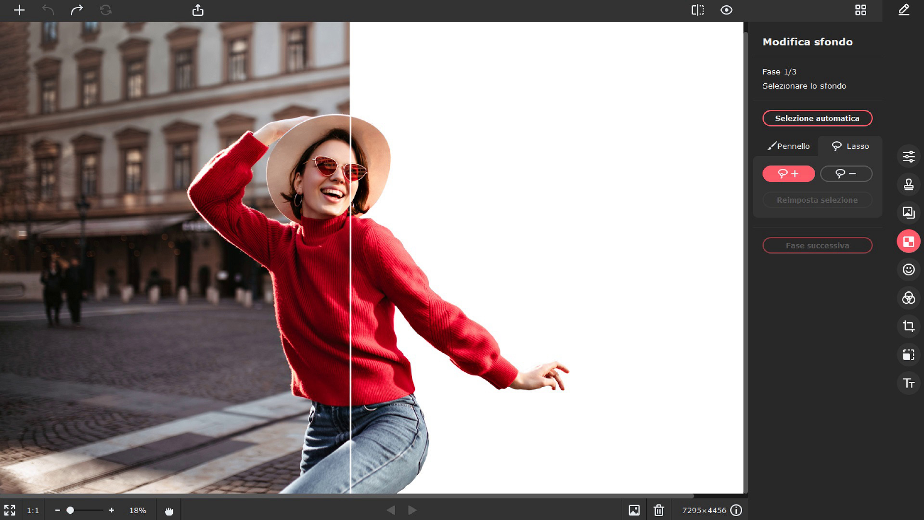This screenshot has height=520, width=924.
Task: Delete image with trash icon
Action: 658,510
